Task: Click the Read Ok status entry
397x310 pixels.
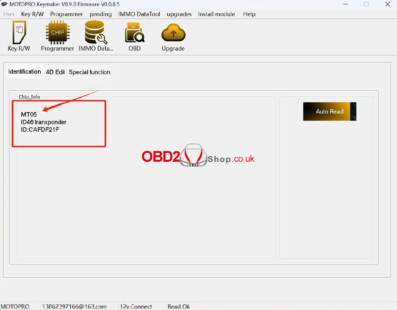Action: [179, 307]
